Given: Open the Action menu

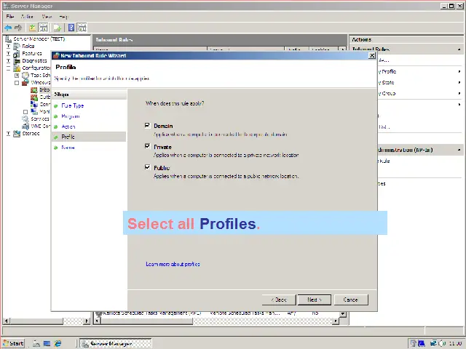Looking at the screenshot, I should pos(27,17).
